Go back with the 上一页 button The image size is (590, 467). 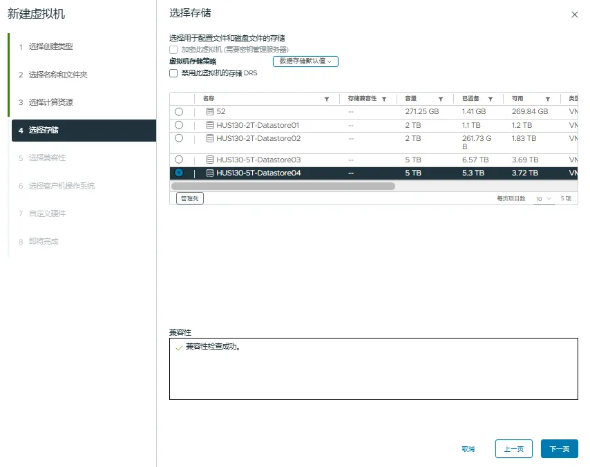coord(513,449)
